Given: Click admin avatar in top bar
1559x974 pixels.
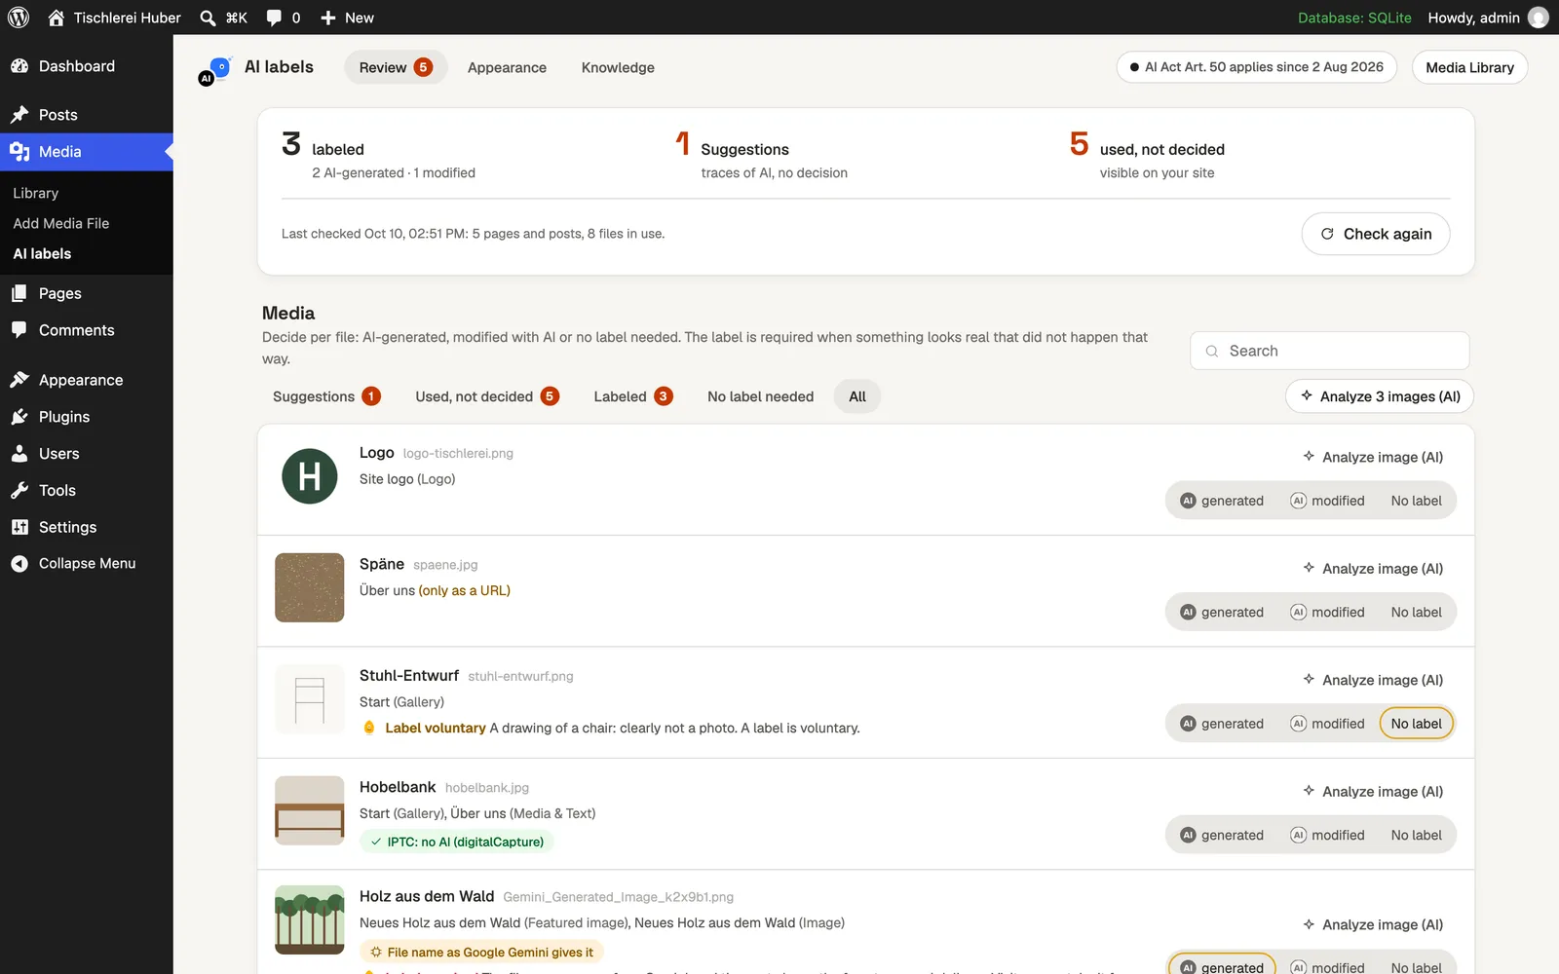Looking at the screenshot, I should (x=1539, y=18).
